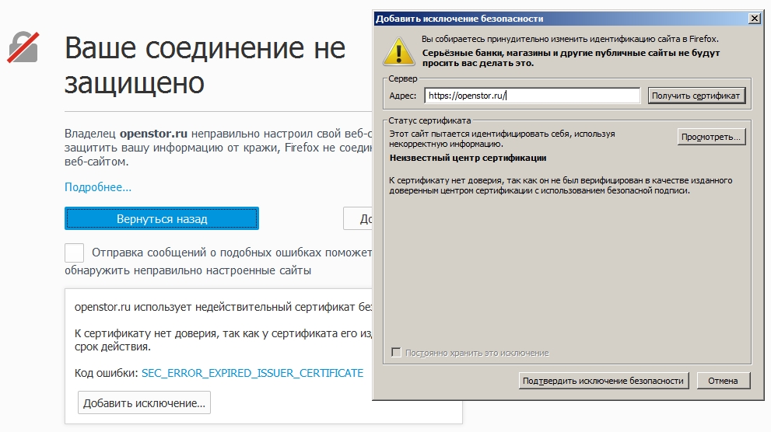
Task: Close the security exception dialog
Action: point(755,19)
